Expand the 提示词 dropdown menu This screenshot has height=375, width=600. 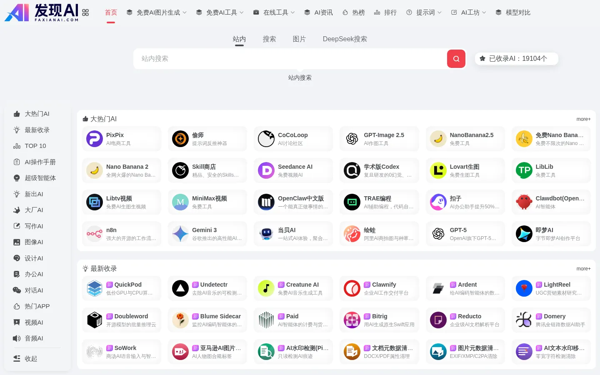(x=424, y=12)
